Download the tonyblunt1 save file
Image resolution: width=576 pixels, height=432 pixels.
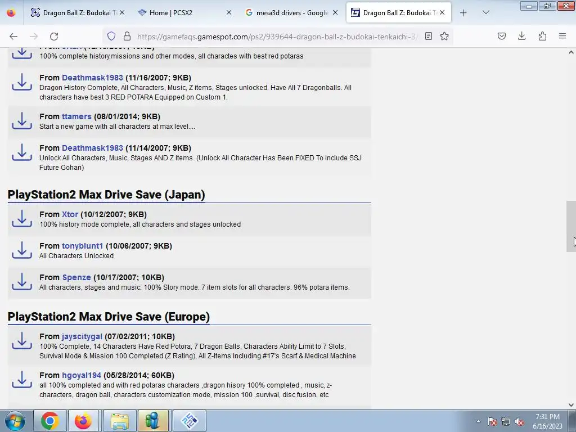[x=22, y=250]
